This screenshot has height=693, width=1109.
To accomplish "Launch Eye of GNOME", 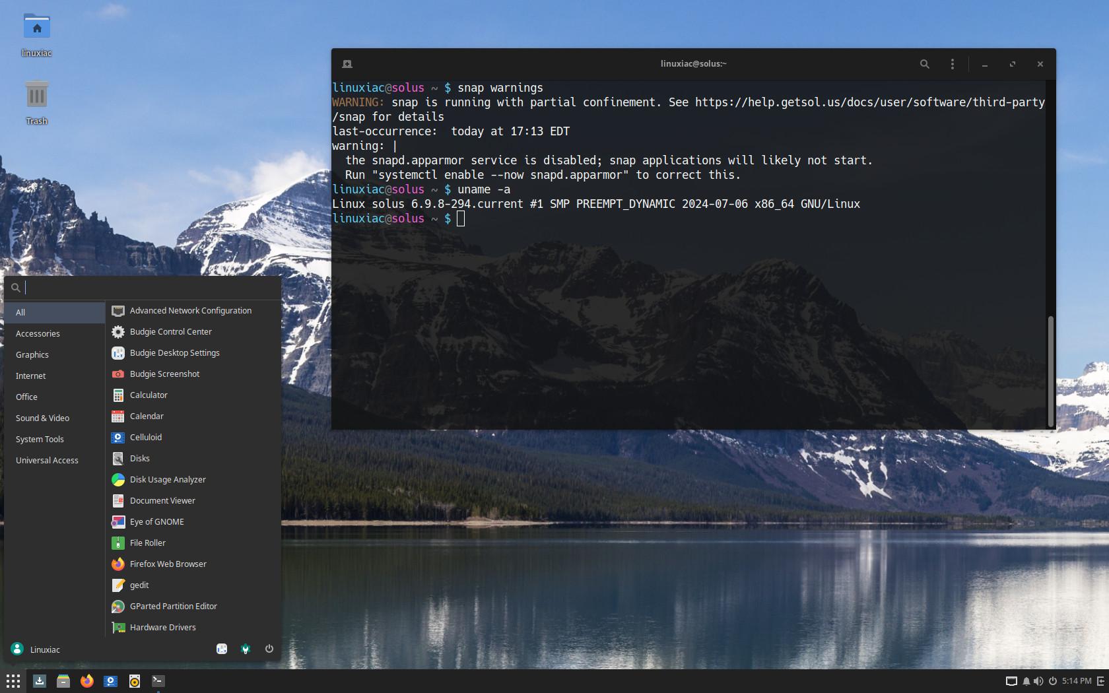I will (193, 522).
